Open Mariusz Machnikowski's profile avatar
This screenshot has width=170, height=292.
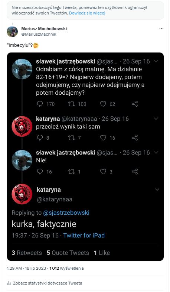tap(12, 32)
